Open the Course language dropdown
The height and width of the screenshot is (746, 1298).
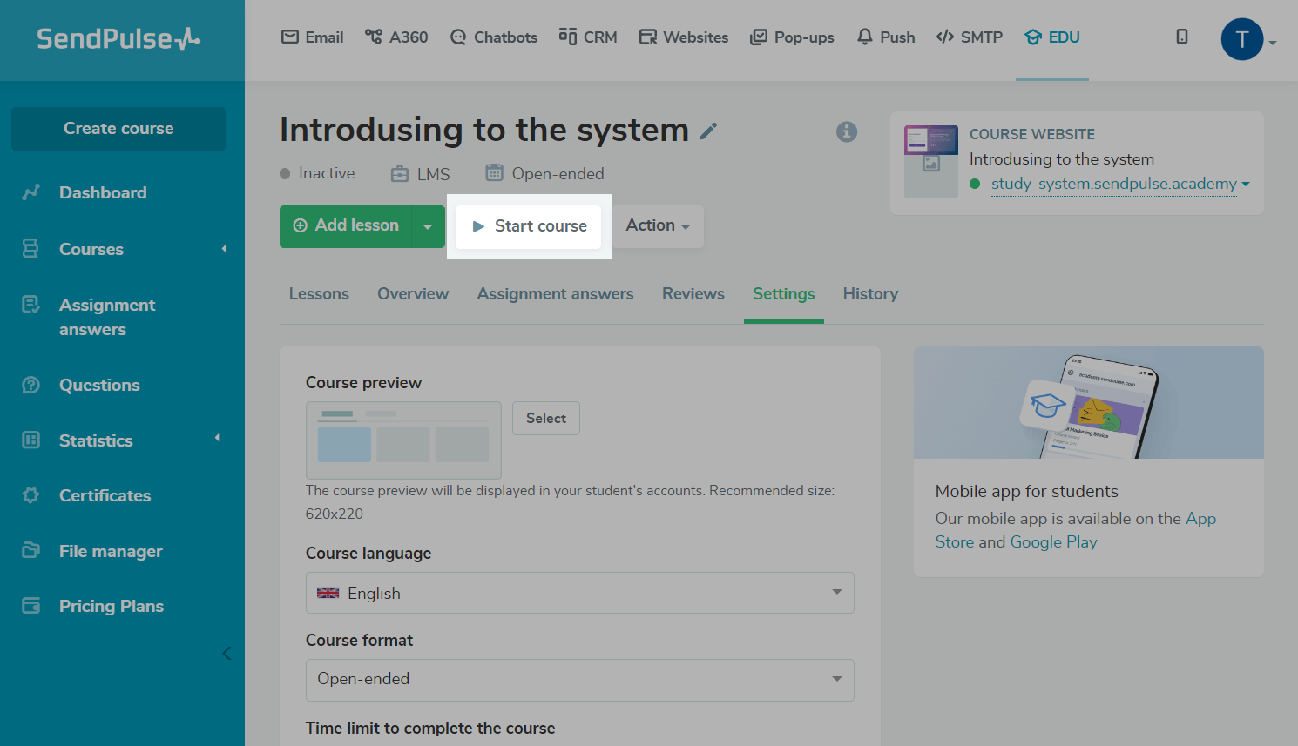(579, 593)
